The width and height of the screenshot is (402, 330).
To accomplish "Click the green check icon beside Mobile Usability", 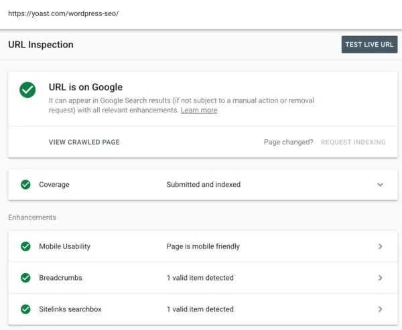I will click(25, 246).
